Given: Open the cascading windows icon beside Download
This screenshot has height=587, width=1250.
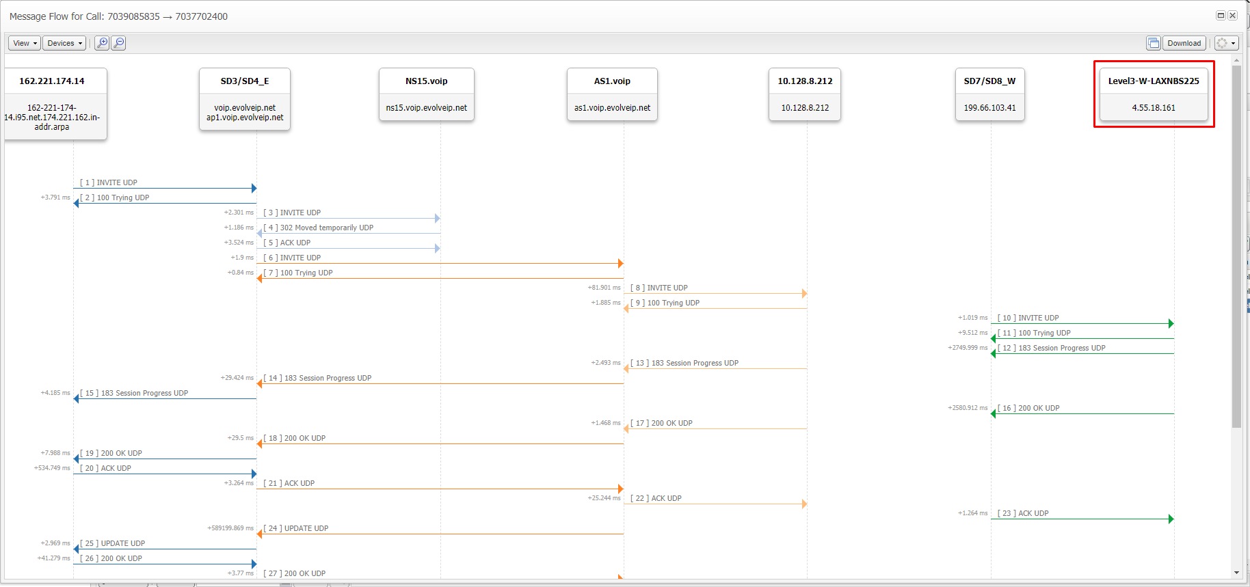Looking at the screenshot, I should 1154,43.
